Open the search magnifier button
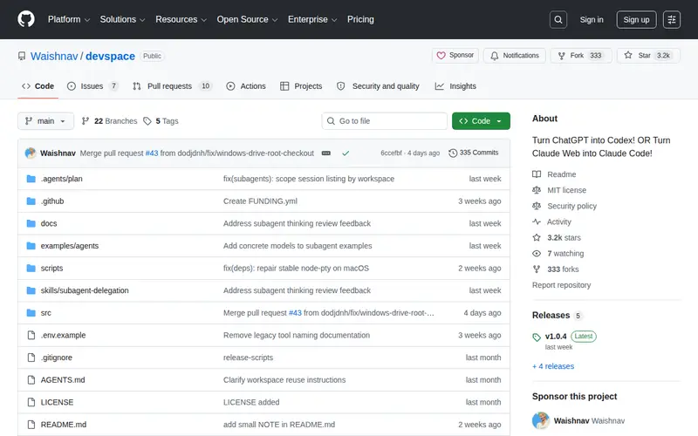This screenshot has width=698, height=436. [558, 19]
